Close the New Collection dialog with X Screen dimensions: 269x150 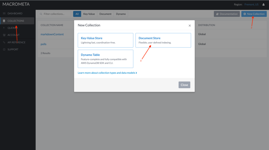pyautogui.click(x=190, y=25)
